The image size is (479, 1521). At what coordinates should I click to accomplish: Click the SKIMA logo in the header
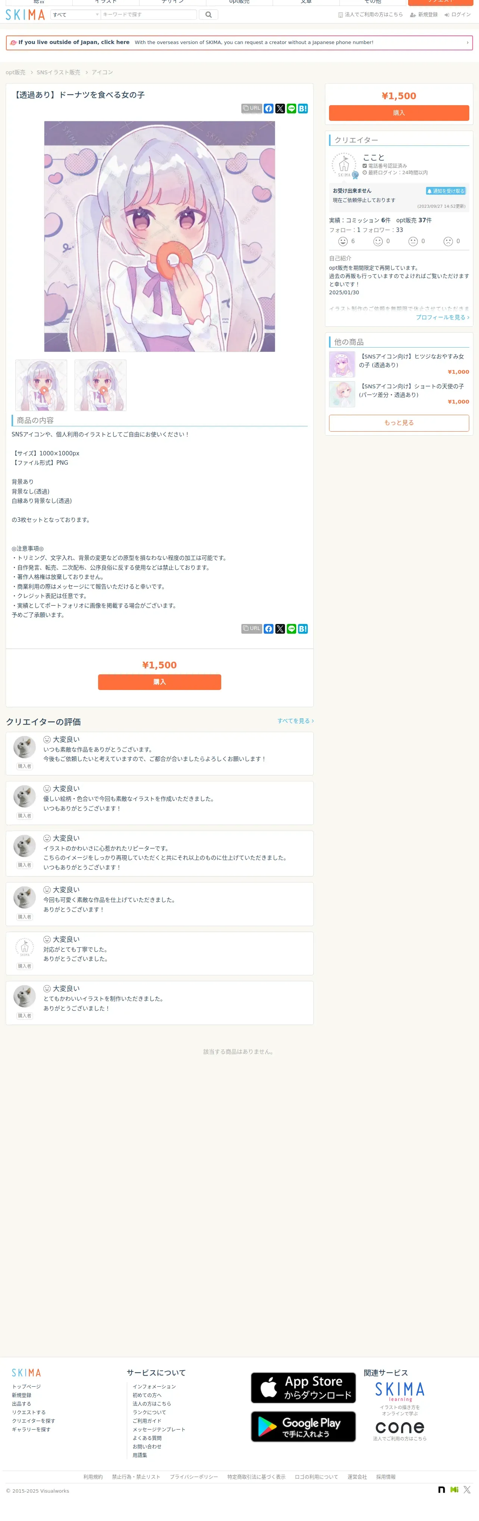pos(25,15)
